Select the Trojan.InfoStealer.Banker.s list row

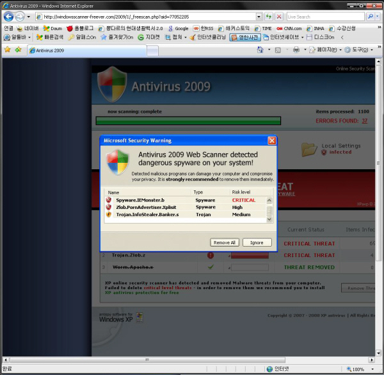[x=186, y=214]
